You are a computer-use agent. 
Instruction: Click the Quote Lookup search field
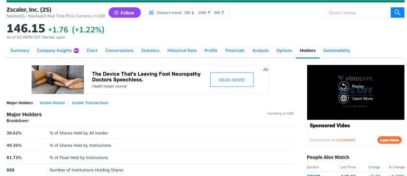[x=358, y=13]
